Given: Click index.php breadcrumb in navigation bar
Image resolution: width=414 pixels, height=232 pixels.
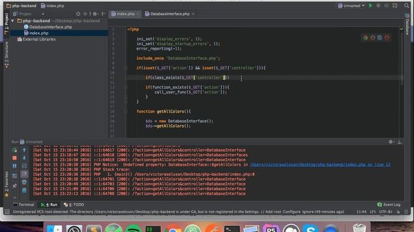Looking at the screenshot, I should (52, 6).
